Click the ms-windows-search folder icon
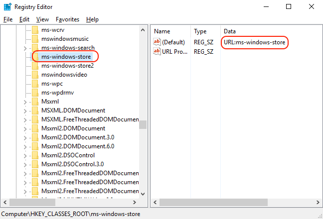Image resolution: width=323 pixels, height=219 pixels. [35, 48]
